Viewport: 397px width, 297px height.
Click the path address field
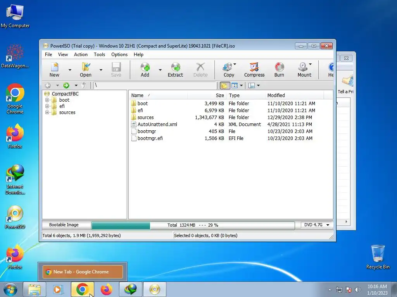[155, 85]
